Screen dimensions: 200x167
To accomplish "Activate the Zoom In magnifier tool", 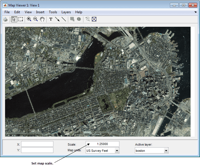I will (29, 19).
